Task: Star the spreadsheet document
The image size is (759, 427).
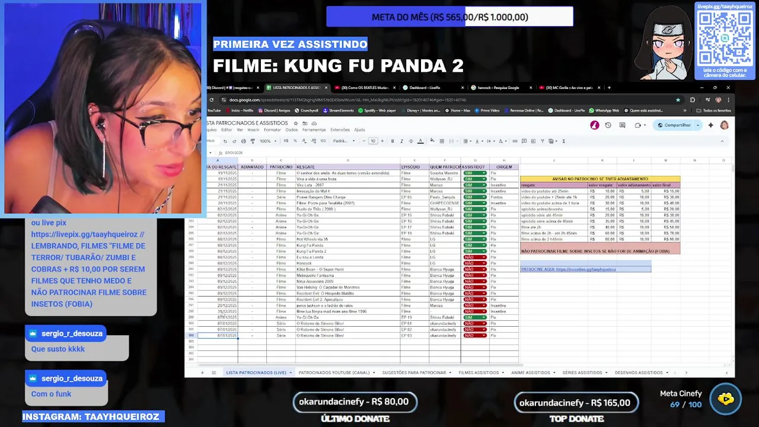Action: (x=295, y=123)
